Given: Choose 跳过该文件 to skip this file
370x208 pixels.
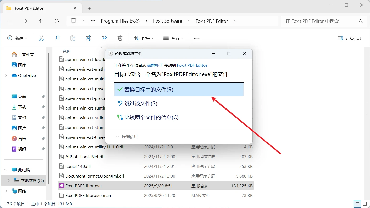Looking at the screenshot, I should [141, 103].
